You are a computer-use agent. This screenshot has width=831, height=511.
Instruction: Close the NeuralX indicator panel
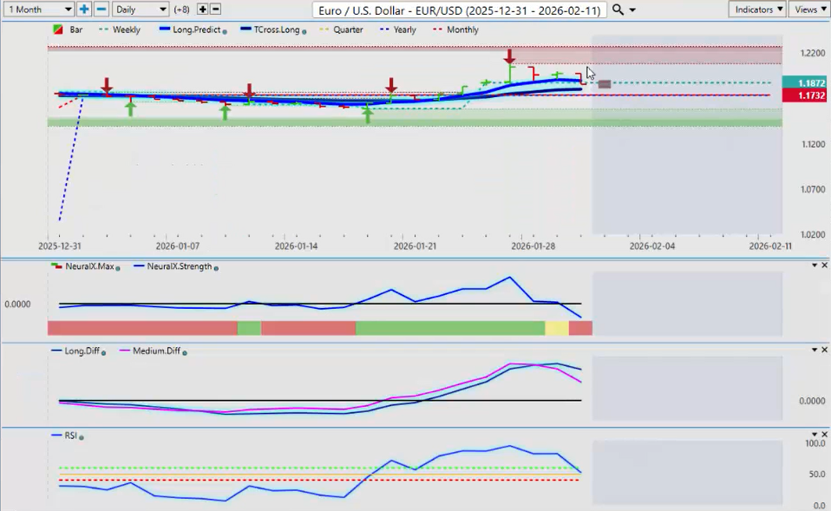click(x=824, y=265)
